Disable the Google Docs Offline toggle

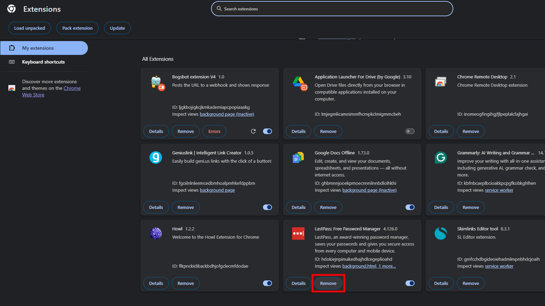[x=410, y=207]
